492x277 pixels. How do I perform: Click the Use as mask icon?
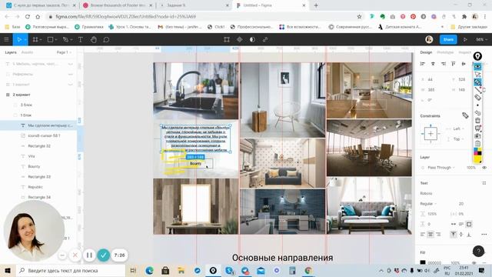tap(252, 39)
